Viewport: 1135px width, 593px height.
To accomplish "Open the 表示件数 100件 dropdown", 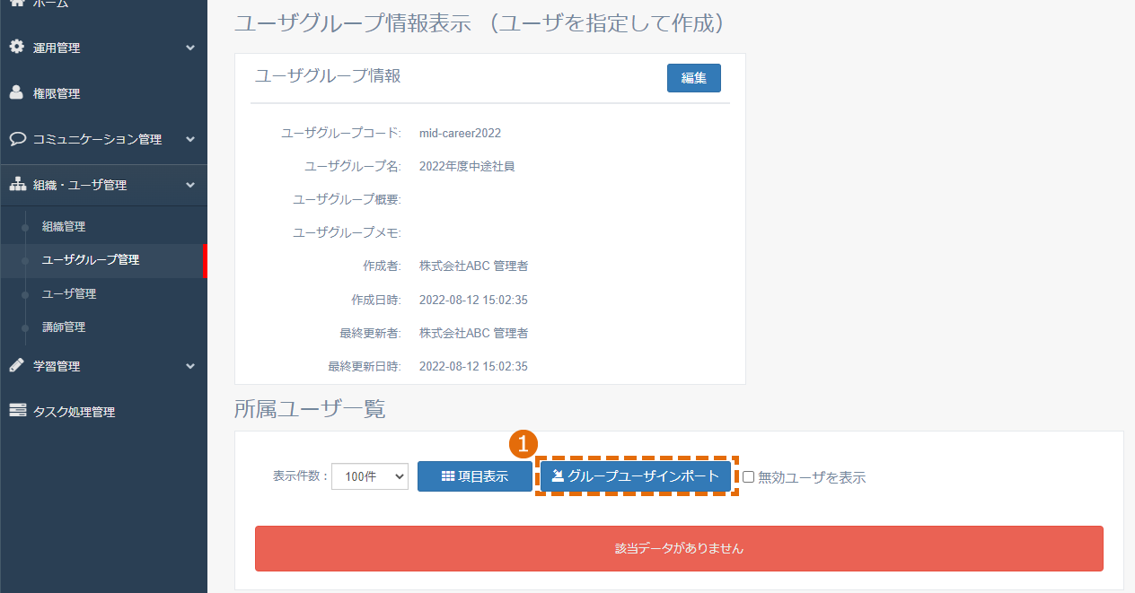I will point(370,476).
